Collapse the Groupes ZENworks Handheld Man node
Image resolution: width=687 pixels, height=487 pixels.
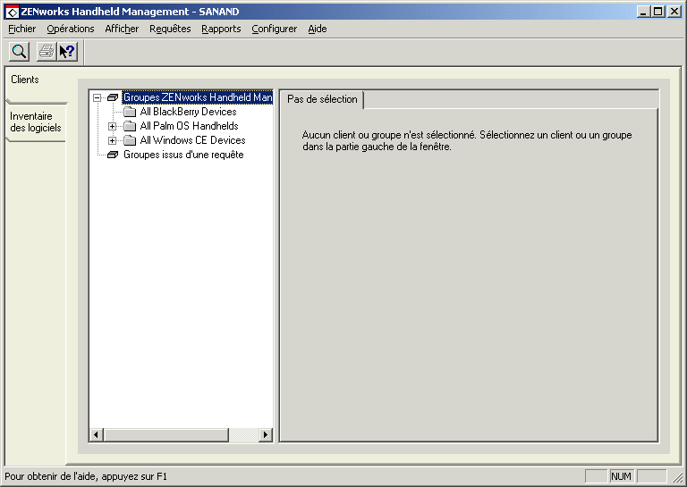coord(98,97)
